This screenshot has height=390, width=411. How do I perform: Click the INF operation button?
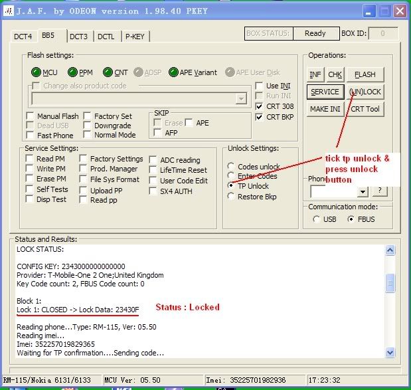[x=315, y=75]
